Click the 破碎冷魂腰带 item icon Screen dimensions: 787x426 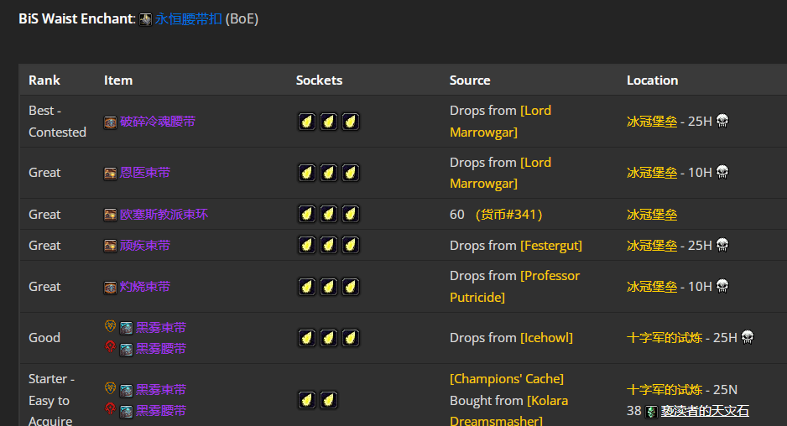pyautogui.click(x=110, y=122)
